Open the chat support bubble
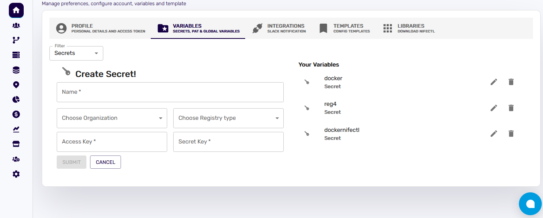543x218 pixels. click(x=530, y=204)
